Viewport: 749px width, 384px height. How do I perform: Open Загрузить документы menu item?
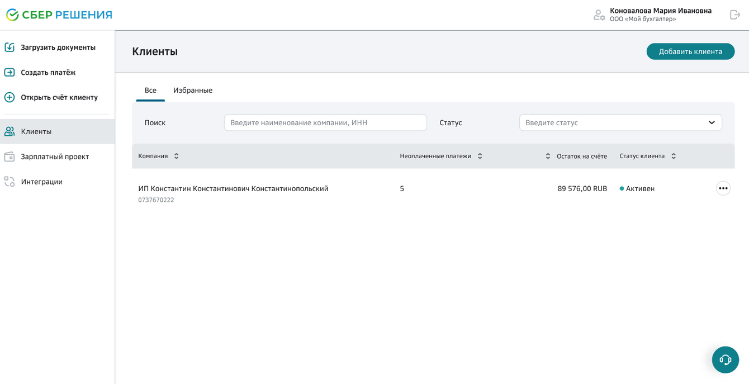point(58,48)
